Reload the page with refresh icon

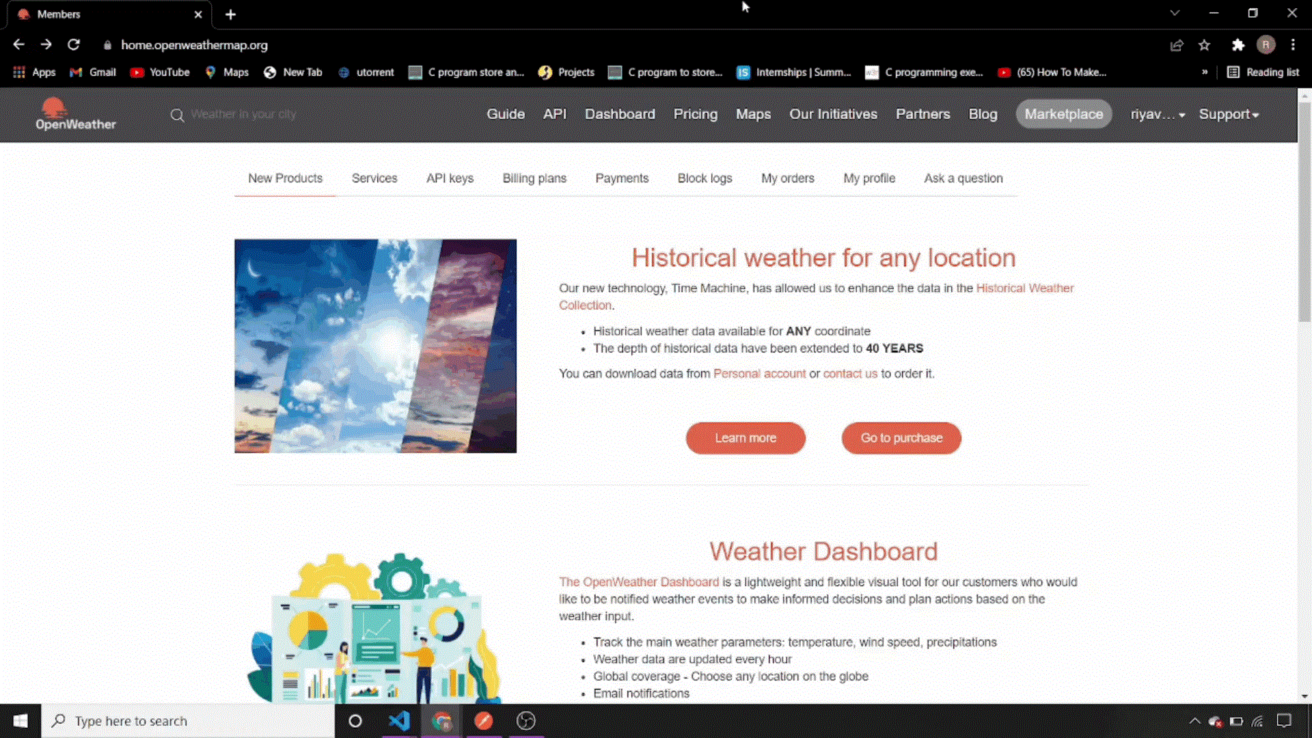(x=74, y=44)
